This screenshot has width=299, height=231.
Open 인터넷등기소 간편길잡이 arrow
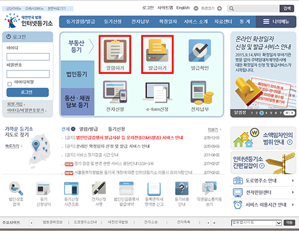pyautogui.click(x=262, y=165)
